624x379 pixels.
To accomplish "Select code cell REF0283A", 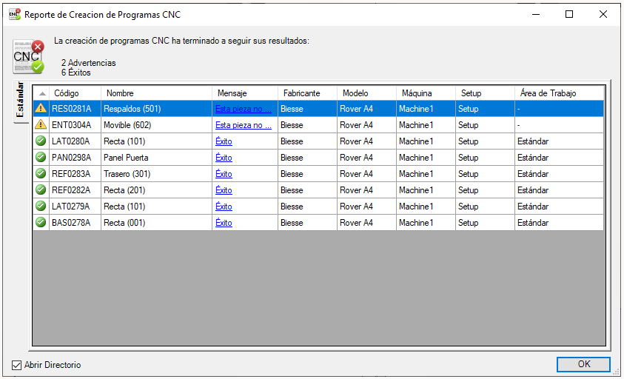I will click(76, 174).
